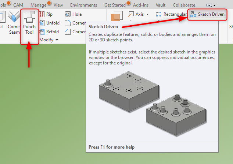Select the Axis work feature tool
The image size is (233, 164).
click(136, 14)
